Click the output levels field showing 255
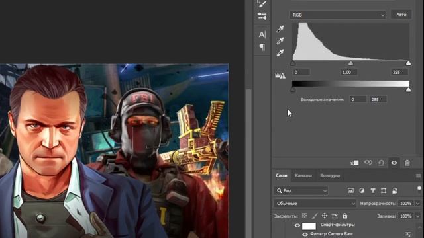The height and width of the screenshot is (238, 424). tap(378, 99)
